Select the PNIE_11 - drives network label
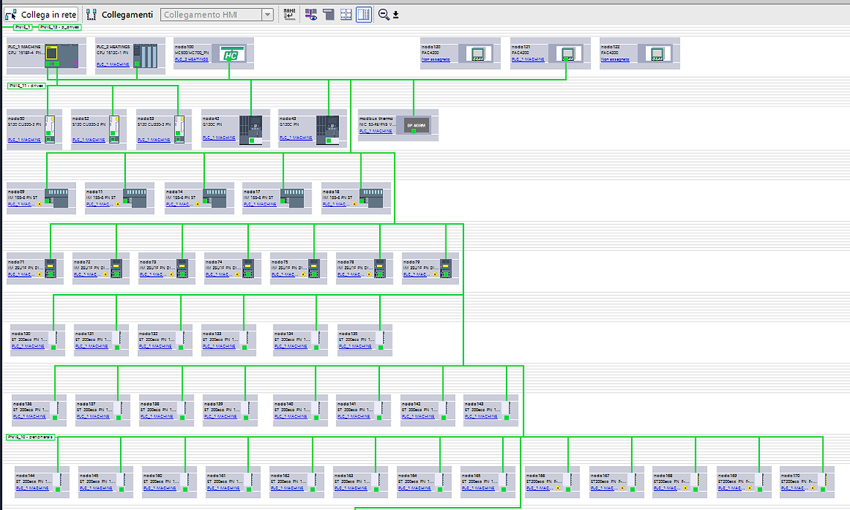The image size is (850, 510). (x=26, y=86)
